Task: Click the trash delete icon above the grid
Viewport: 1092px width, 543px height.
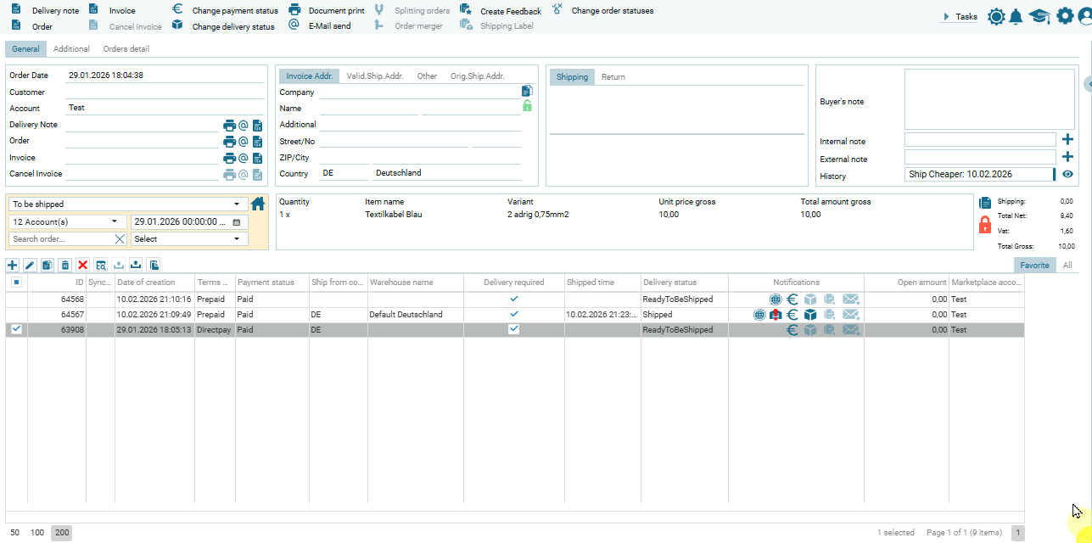Action: click(64, 266)
